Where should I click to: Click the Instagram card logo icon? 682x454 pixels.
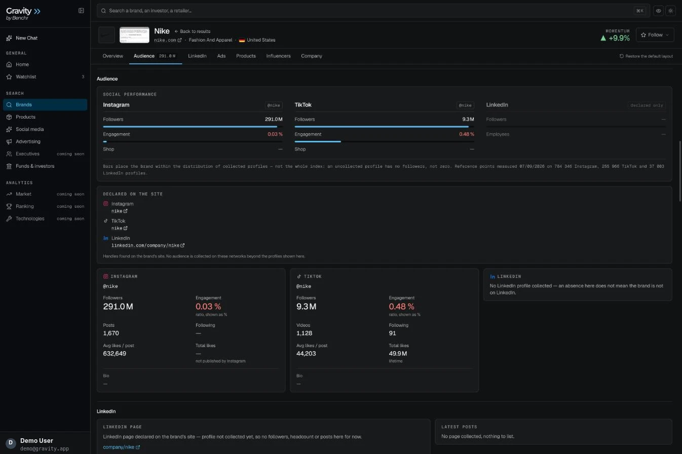tap(106, 277)
